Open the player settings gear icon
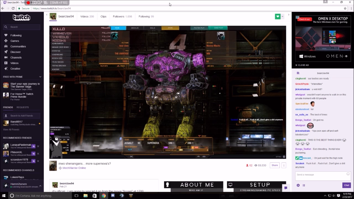The height and width of the screenshot is (199, 354). (x=284, y=157)
